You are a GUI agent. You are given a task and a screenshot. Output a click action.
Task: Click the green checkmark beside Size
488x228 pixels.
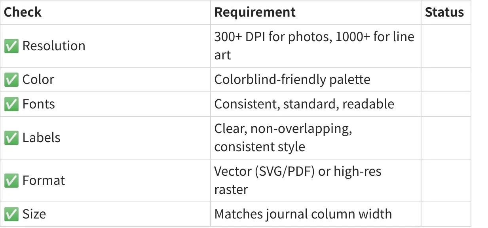pyautogui.click(x=11, y=214)
